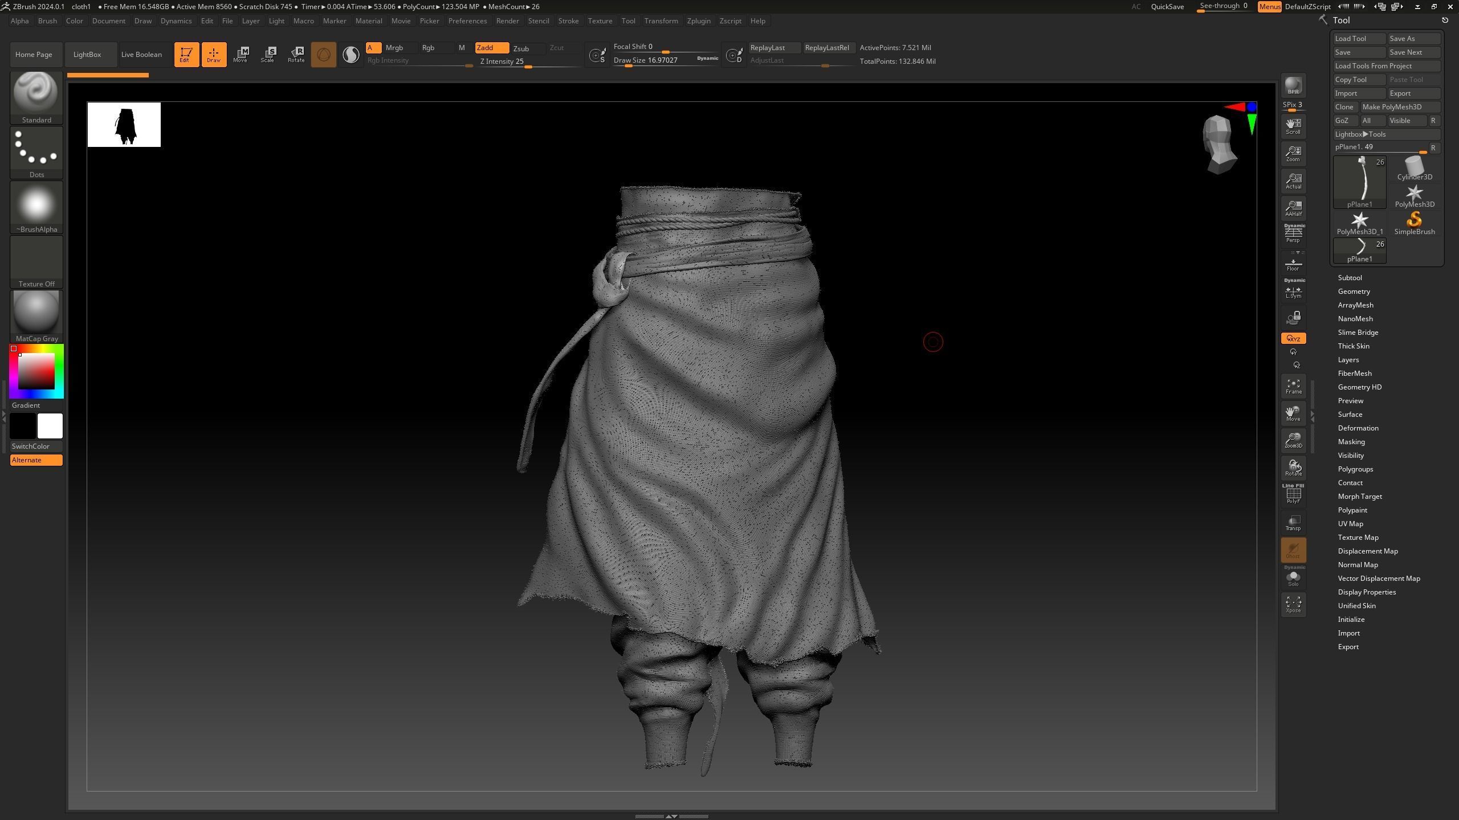Expand the UV Map section
The height and width of the screenshot is (820, 1459).
pos(1351,524)
